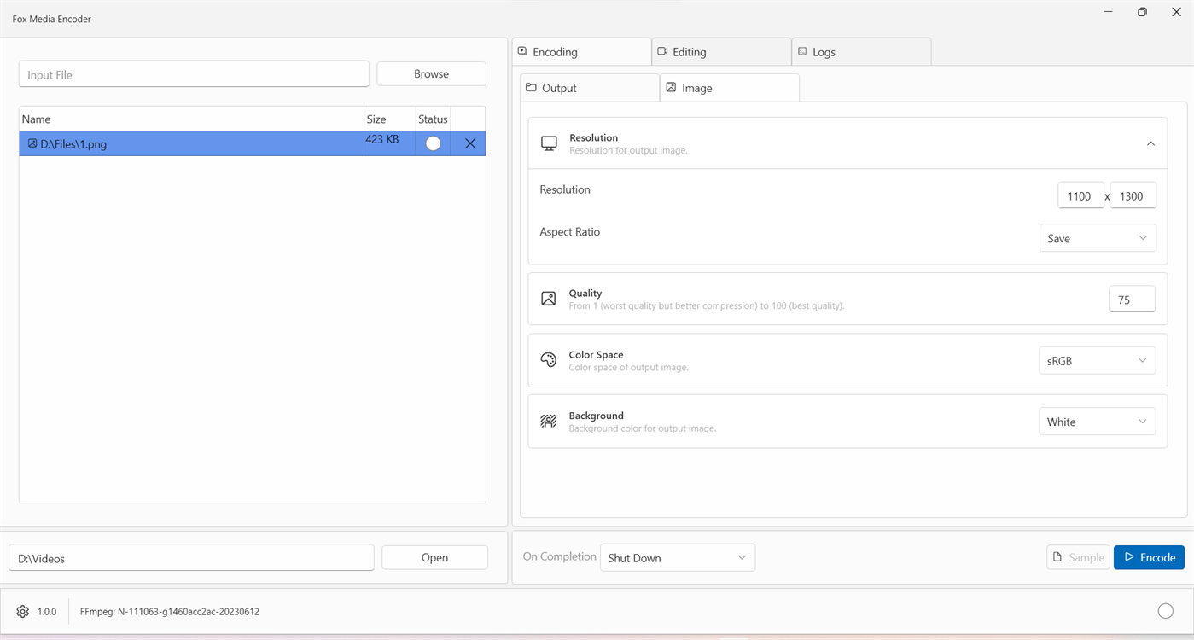The width and height of the screenshot is (1194, 640).
Task: Maximize the Fox Media Encoder window
Action: point(1142,12)
